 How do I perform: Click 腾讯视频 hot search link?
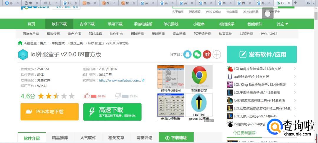coord(195,12)
